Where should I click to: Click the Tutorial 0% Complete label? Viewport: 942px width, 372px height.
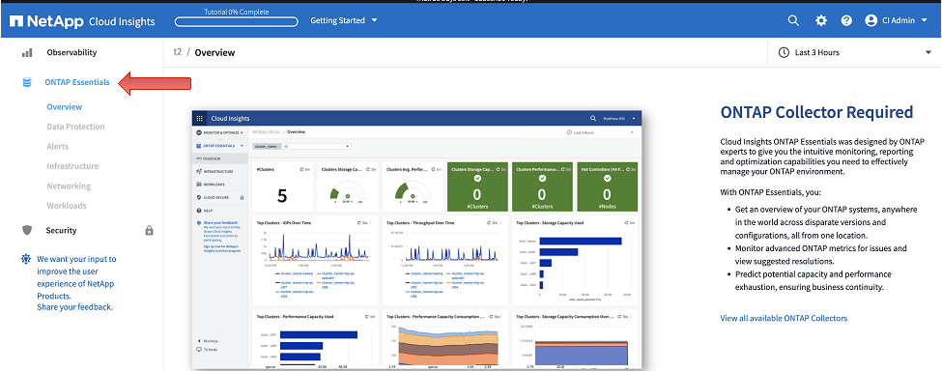pos(236,12)
